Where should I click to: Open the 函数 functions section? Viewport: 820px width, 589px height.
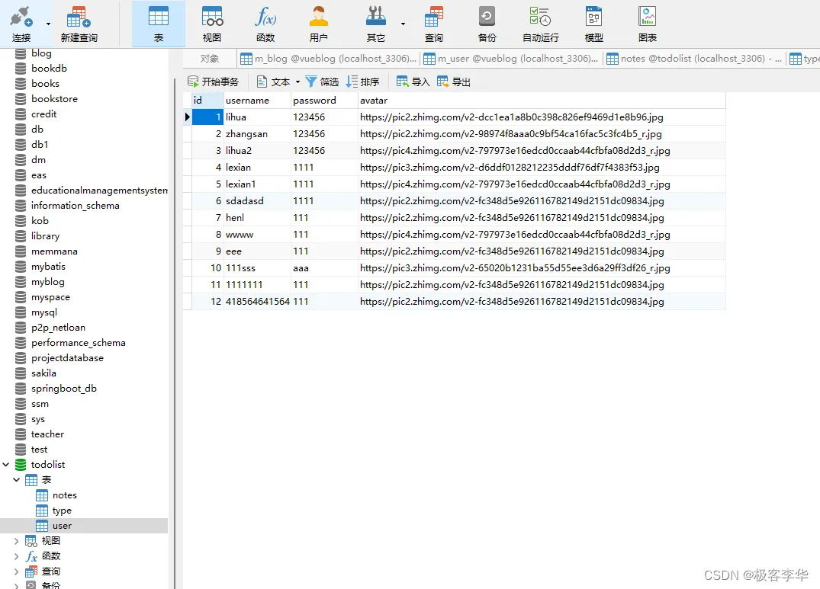[x=265, y=24]
